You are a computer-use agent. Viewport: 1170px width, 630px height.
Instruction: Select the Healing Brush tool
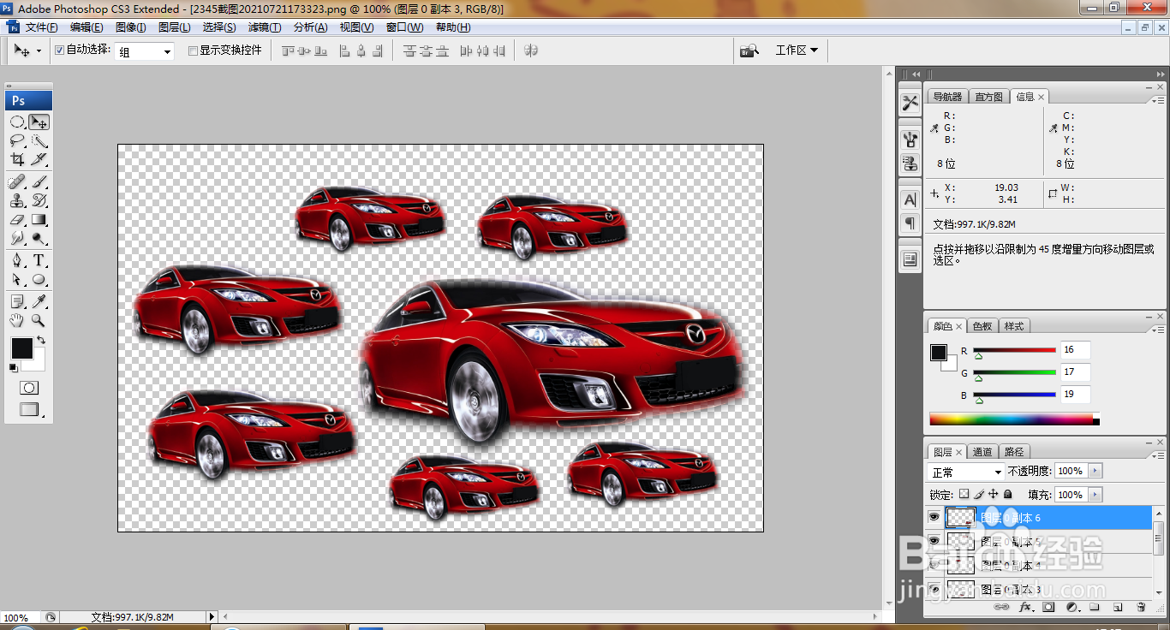pos(17,182)
